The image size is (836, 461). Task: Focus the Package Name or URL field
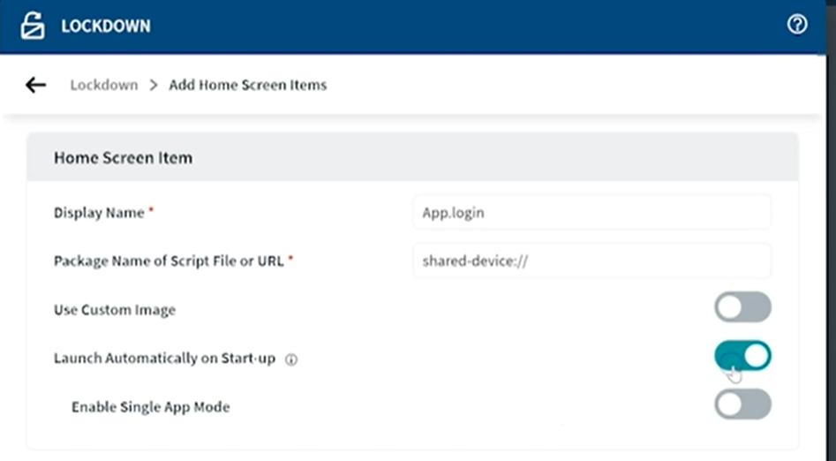(x=591, y=261)
